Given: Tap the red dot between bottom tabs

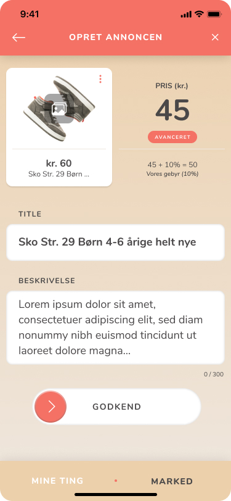Looking at the screenshot, I should click(116, 481).
